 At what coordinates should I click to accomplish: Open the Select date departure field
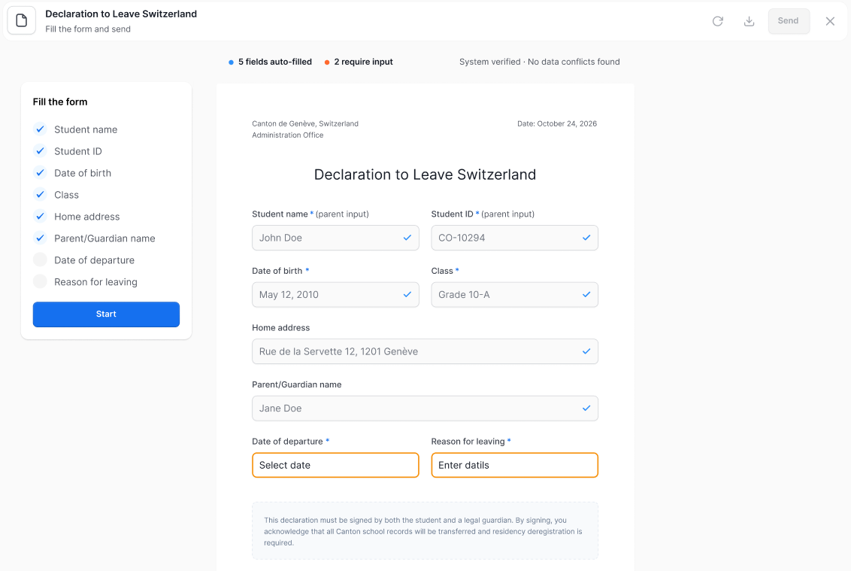coord(335,465)
